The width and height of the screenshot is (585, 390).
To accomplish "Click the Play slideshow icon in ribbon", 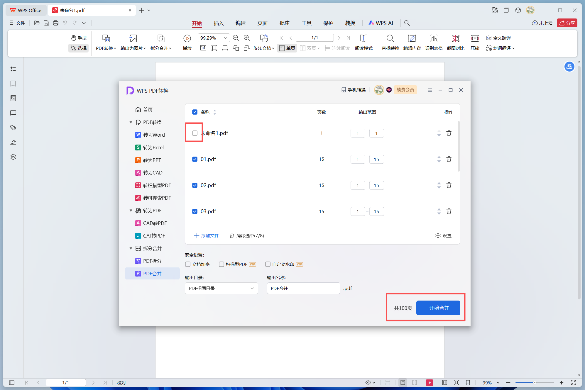I will pos(187,38).
